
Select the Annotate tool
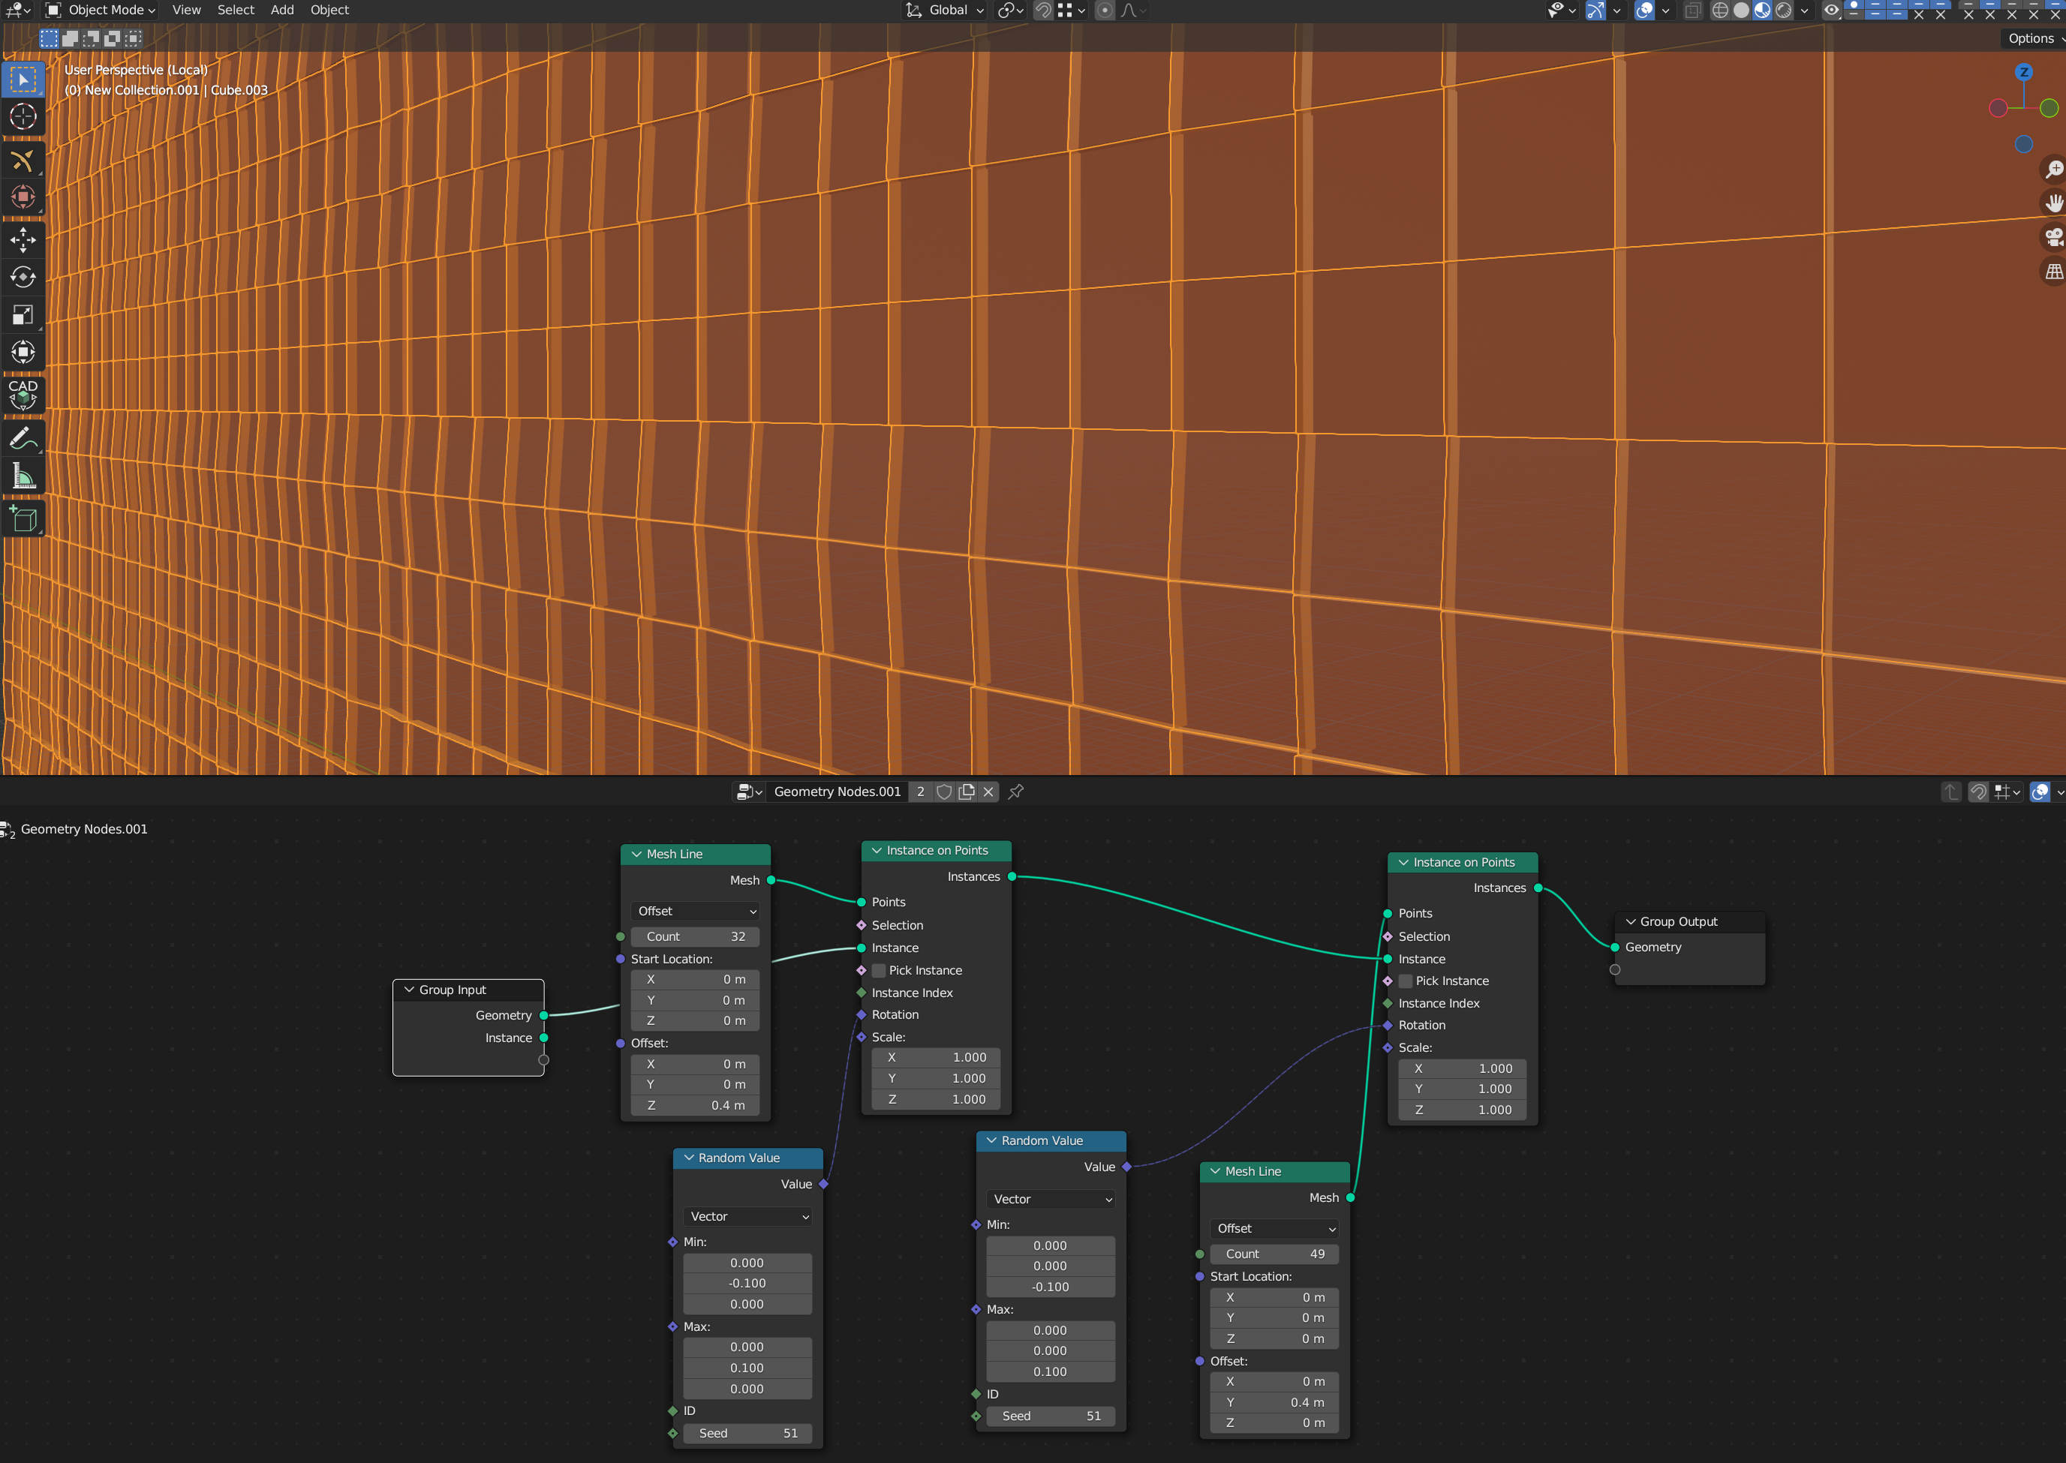click(23, 439)
